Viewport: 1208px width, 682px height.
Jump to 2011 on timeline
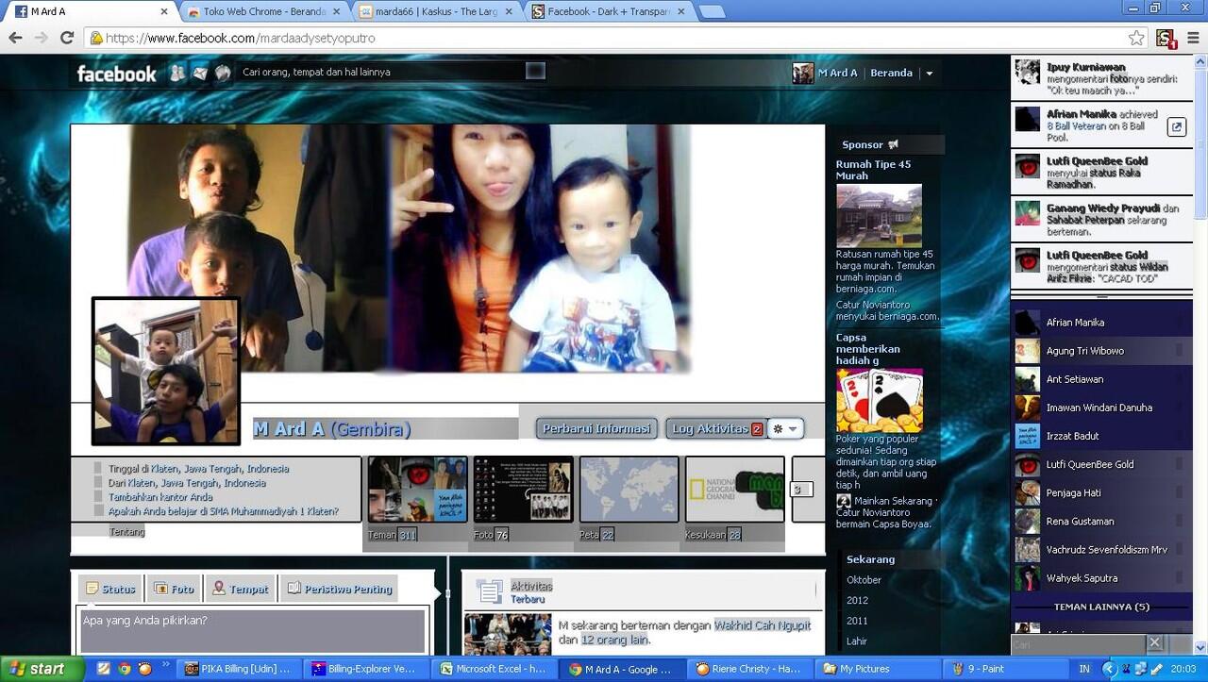[x=857, y=621]
